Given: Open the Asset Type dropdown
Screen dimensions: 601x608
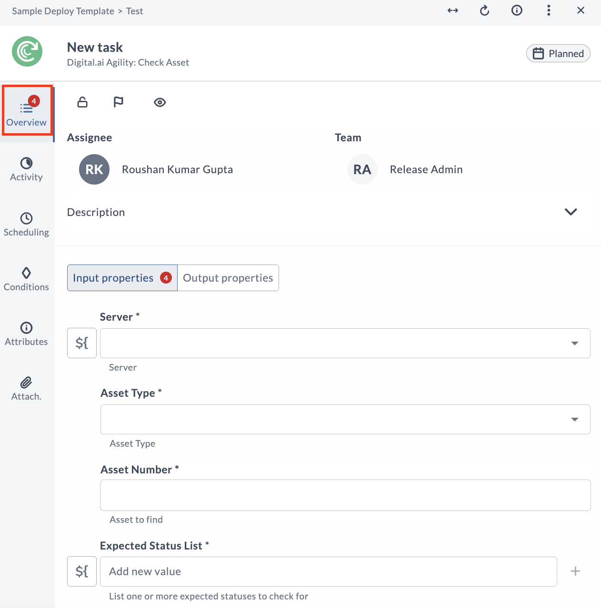Looking at the screenshot, I should click(345, 419).
